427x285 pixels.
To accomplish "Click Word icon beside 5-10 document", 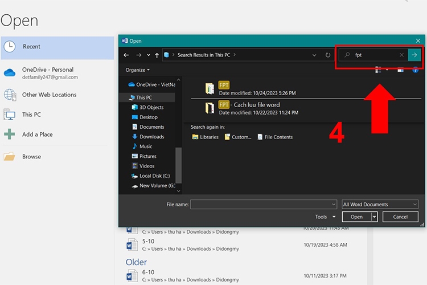I will [132, 245].
